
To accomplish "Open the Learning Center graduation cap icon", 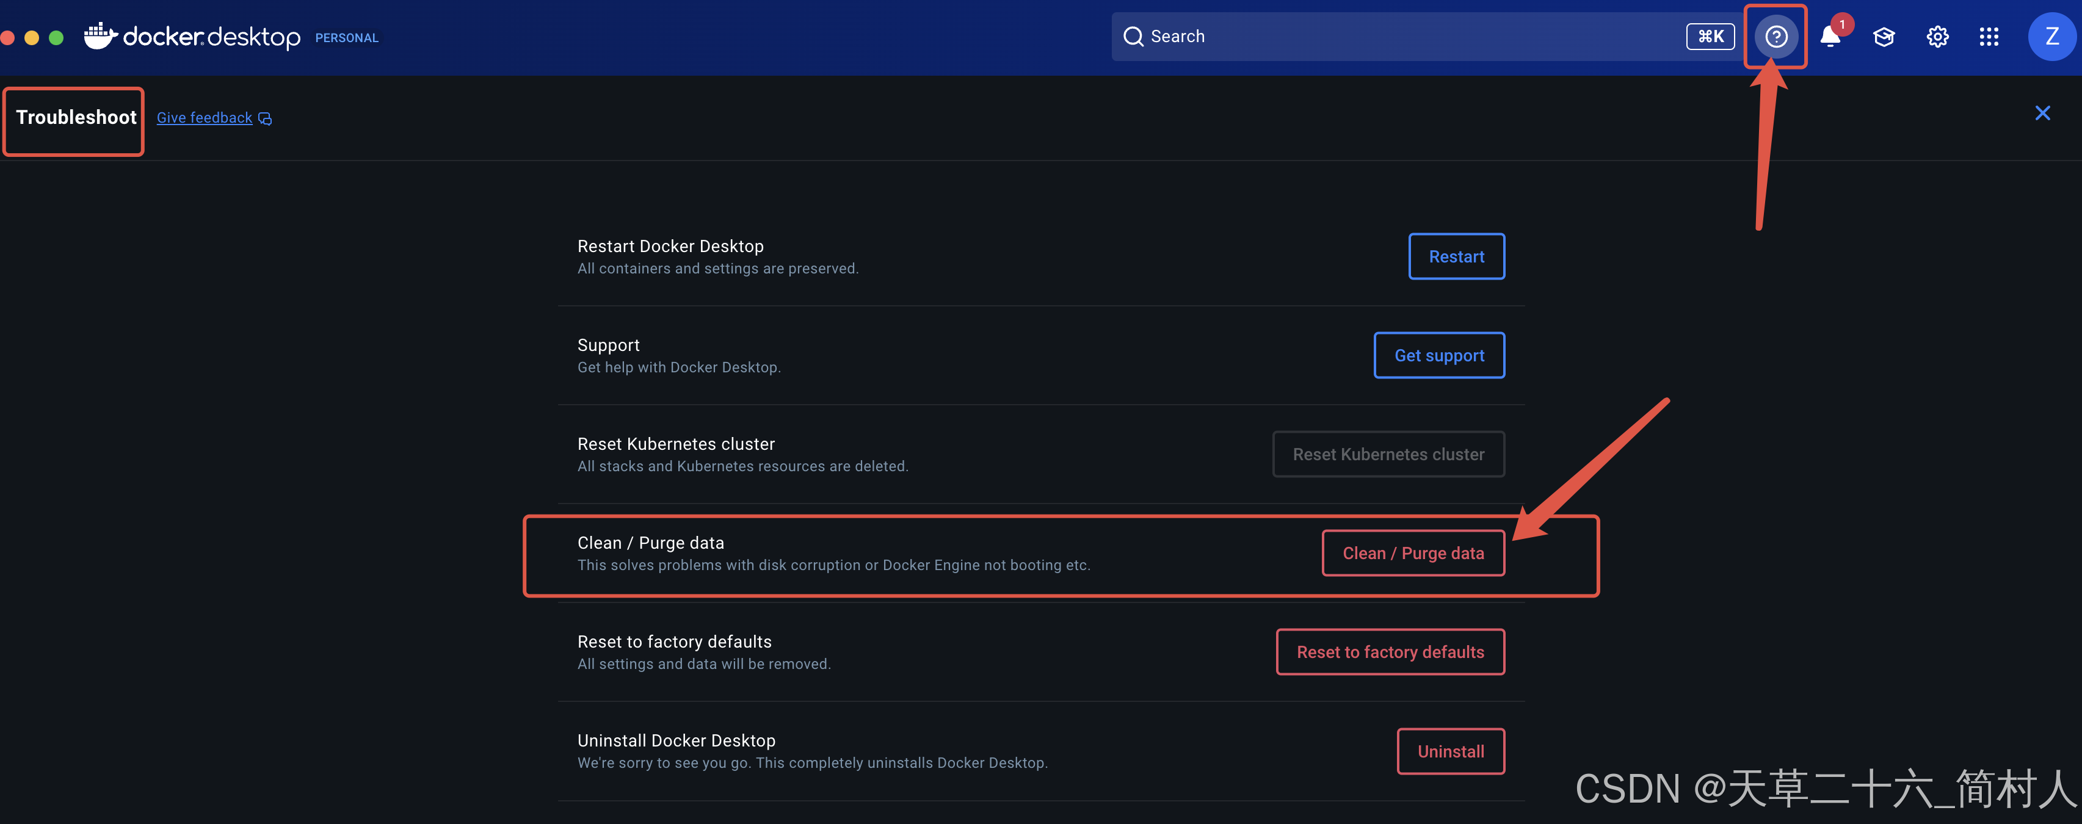I will click(x=1884, y=37).
